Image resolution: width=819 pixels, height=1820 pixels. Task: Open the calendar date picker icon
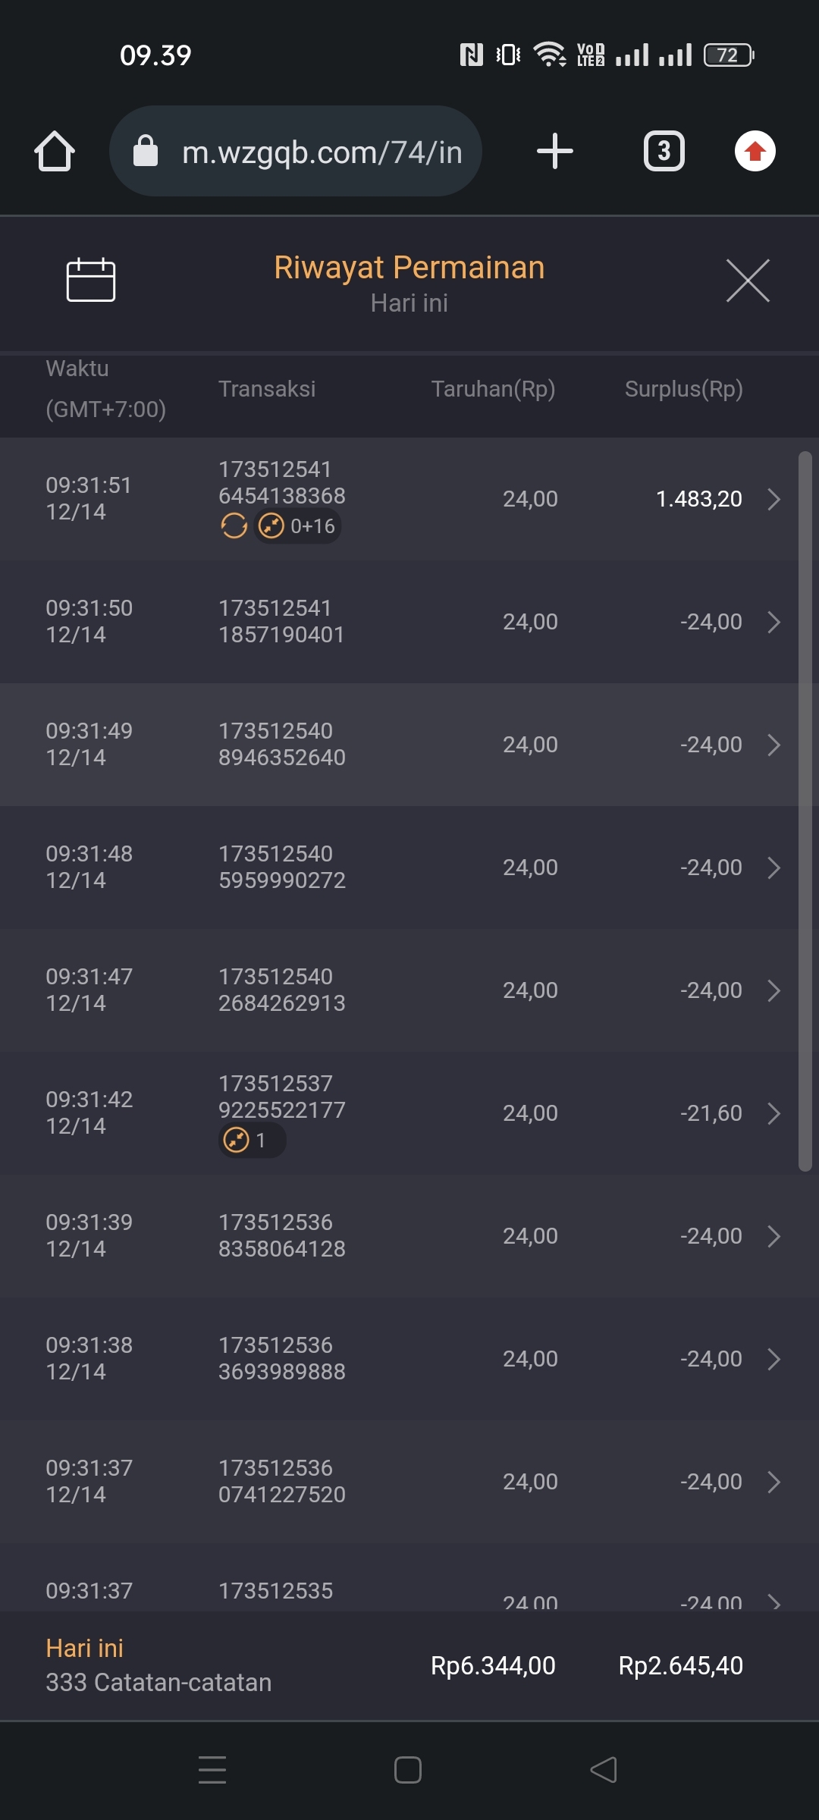point(91,280)
